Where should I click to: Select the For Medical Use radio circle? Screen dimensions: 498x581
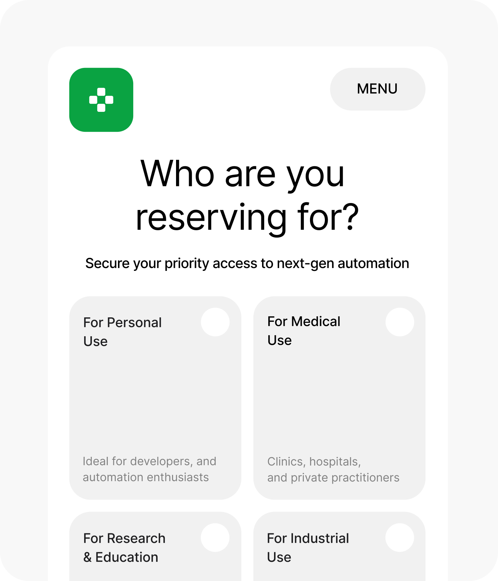(x=400, y=322)
